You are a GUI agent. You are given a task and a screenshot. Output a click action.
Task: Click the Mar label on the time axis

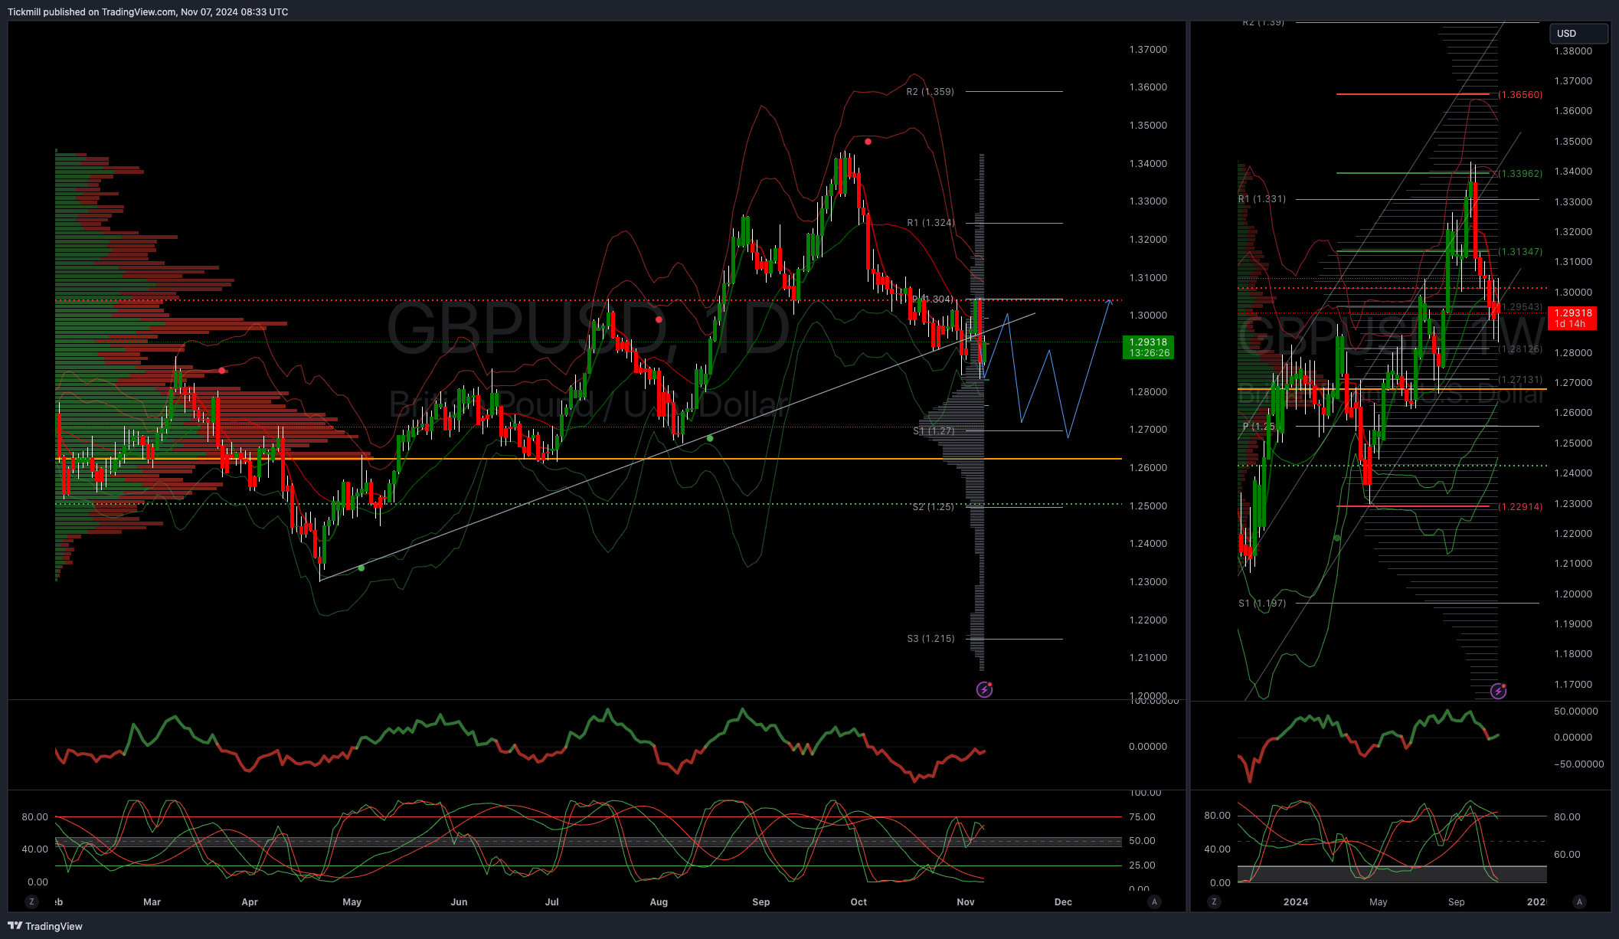point(152,902)
